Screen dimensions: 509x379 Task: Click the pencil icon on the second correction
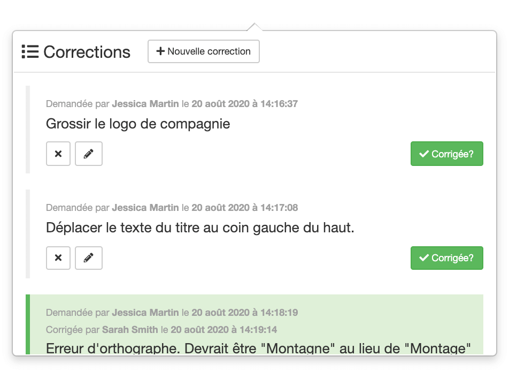(88, 258)
